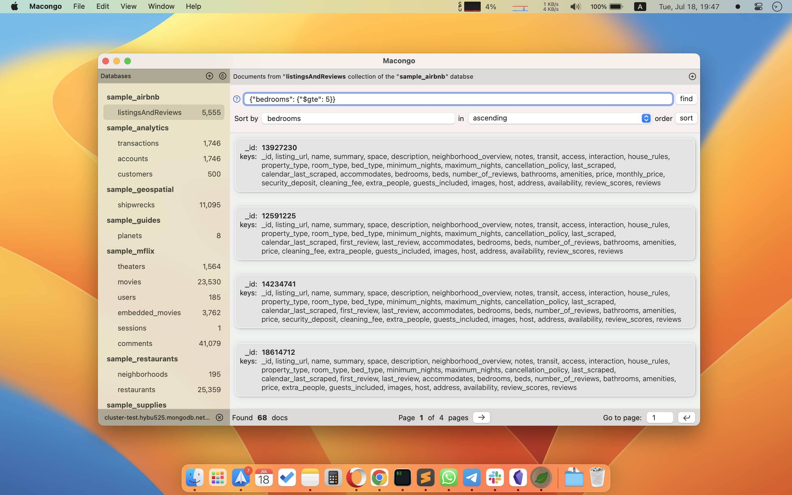The width and height of the screenshot is (792, 495).
Task: Click the volume icon in the menu bar
Action: (575, 7)
